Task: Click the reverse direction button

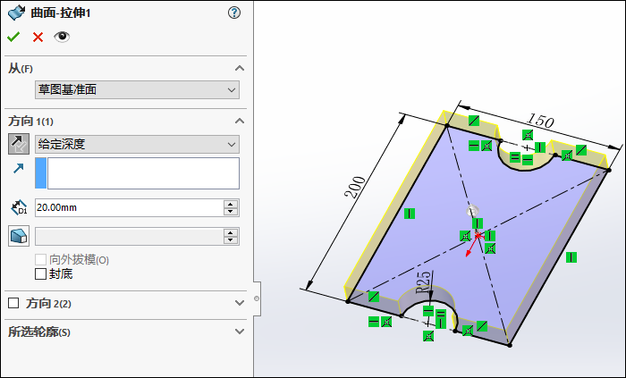Action: point(19,144)
